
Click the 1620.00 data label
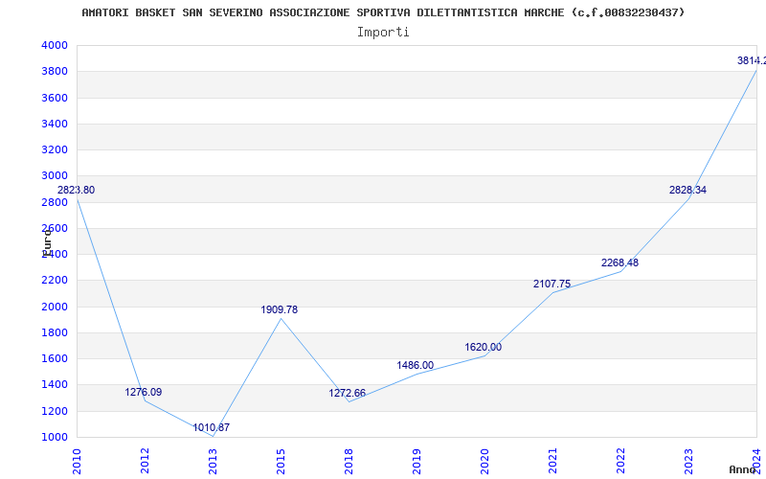[x=483, y=347]
